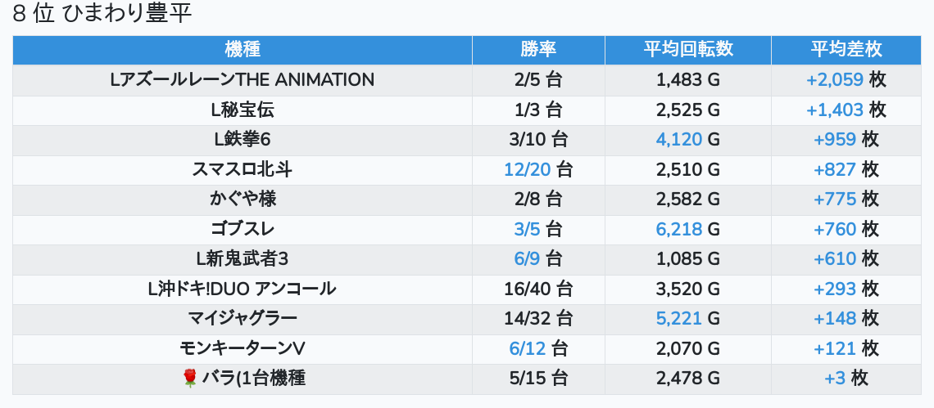Click the 平均回転数 column header
This screenshot has width=934, height=408.
(x=687, y=49)
